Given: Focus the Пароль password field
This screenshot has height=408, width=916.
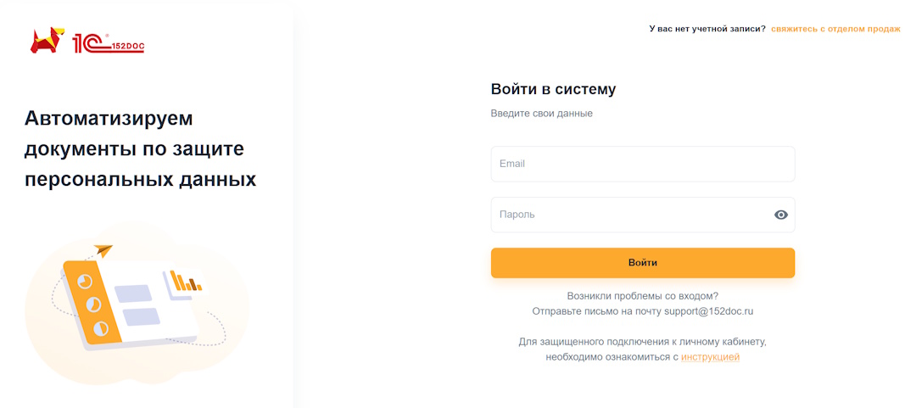Looking at the screenshot, I should (x=628, y=215).
